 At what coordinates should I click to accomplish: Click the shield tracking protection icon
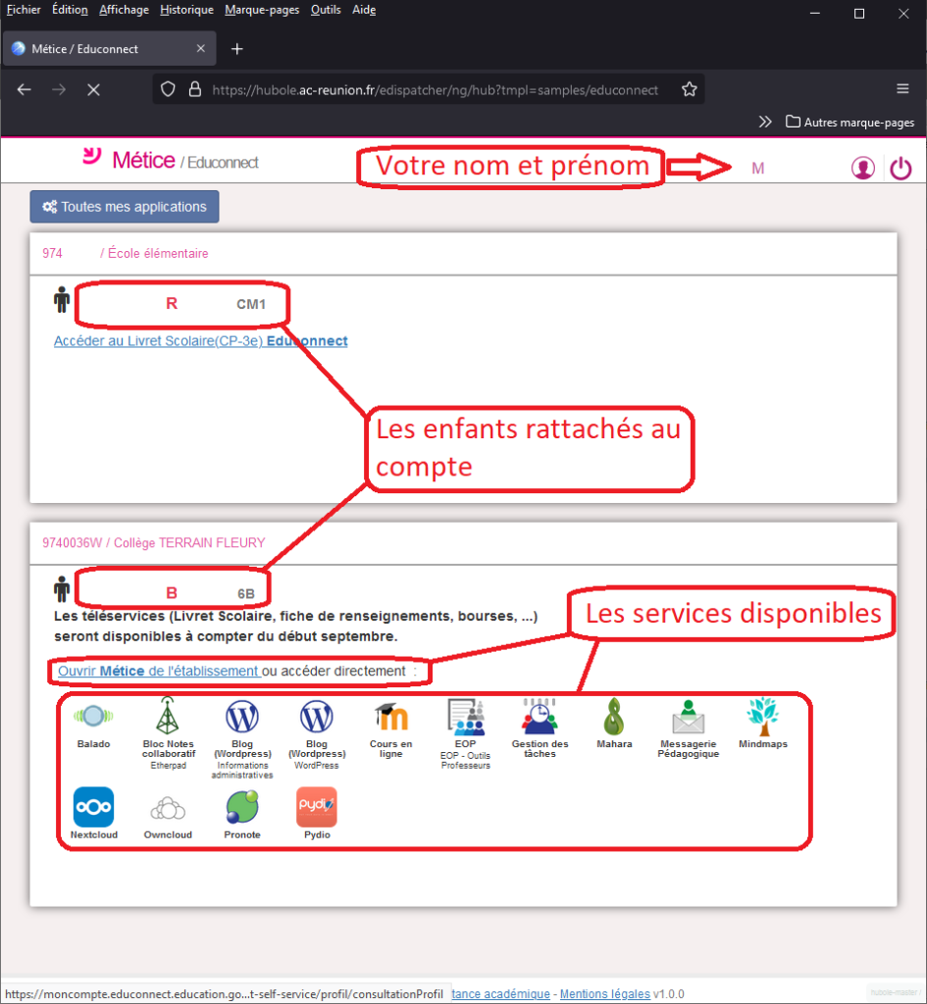coord(168,89)
